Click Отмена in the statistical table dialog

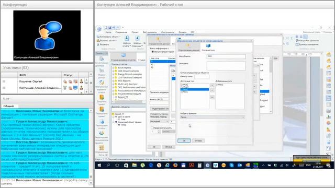click(169, 147)
